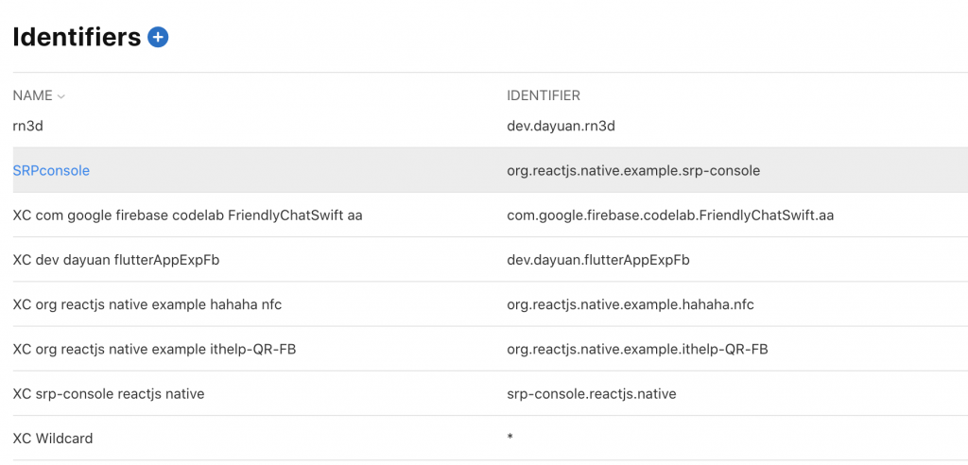The image size is (968, 465).
Task: Click the IDENTIFIER column header
Action: pos(544,95)
